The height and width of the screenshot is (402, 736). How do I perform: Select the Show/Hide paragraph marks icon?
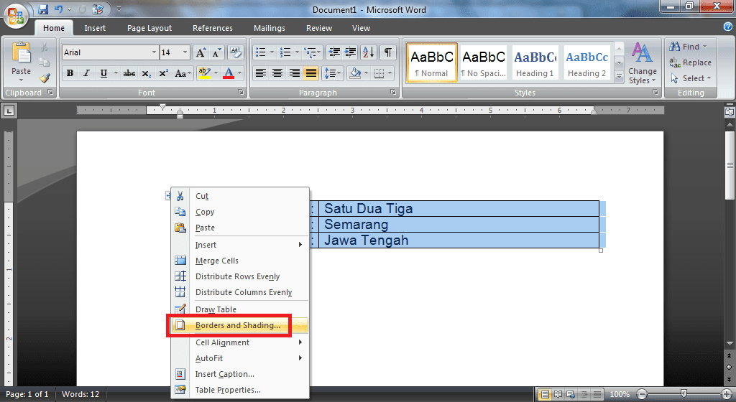tap(388, 52)
